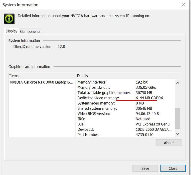Image resolution: width=191 pixels, height=175 pixels.
Task: Click the Items column header
Action: [42, 76]
